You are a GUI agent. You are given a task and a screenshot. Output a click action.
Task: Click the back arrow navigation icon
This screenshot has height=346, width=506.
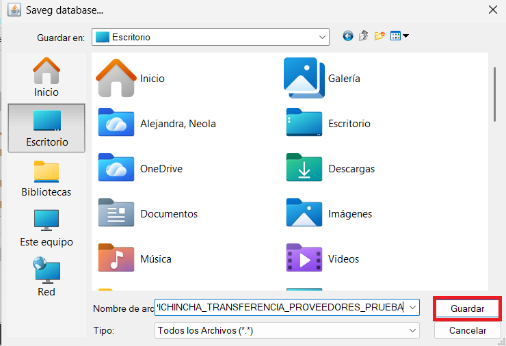pyautogui.click(x=347, y=36)
